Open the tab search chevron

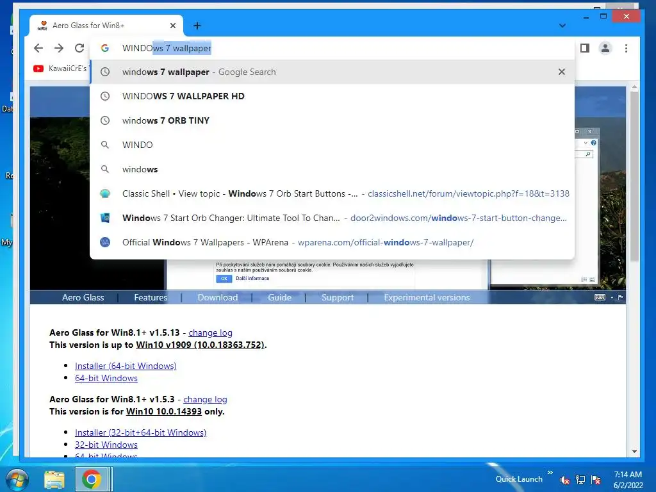tap(562, 26)
